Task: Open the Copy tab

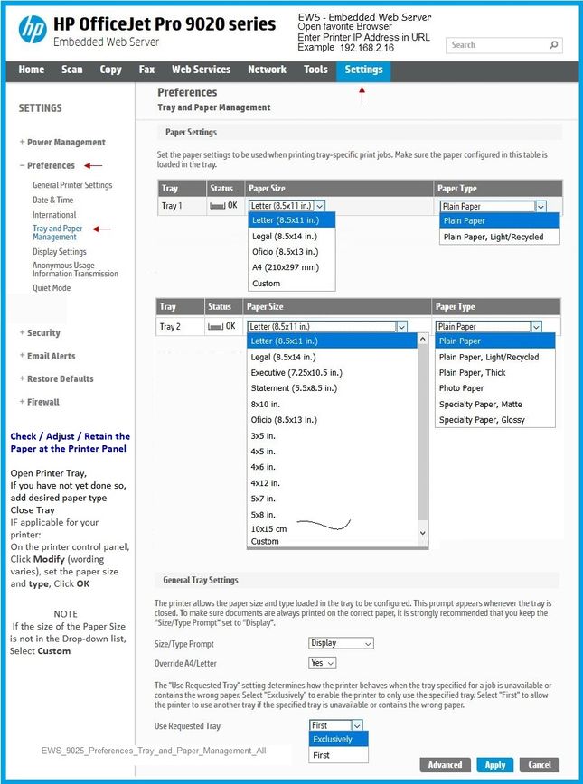Action: [110, 70]
